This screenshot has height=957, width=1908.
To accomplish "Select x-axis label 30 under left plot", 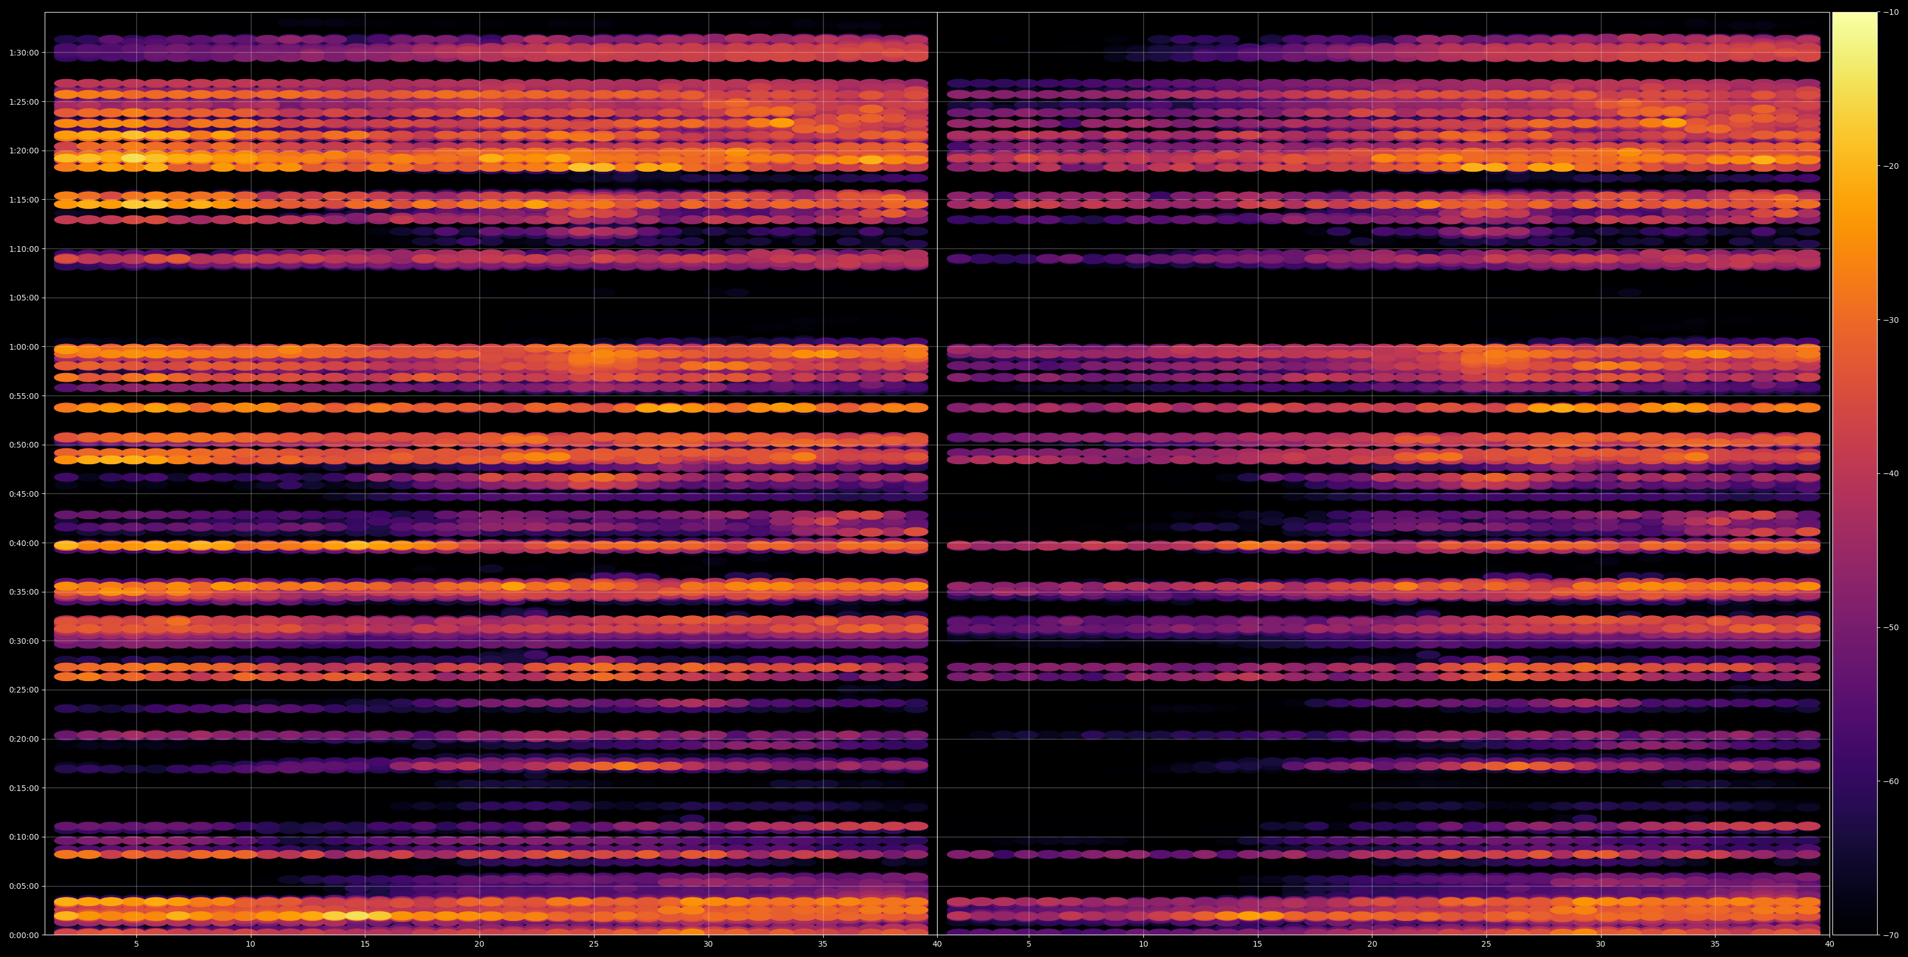I will coord(708,944).
